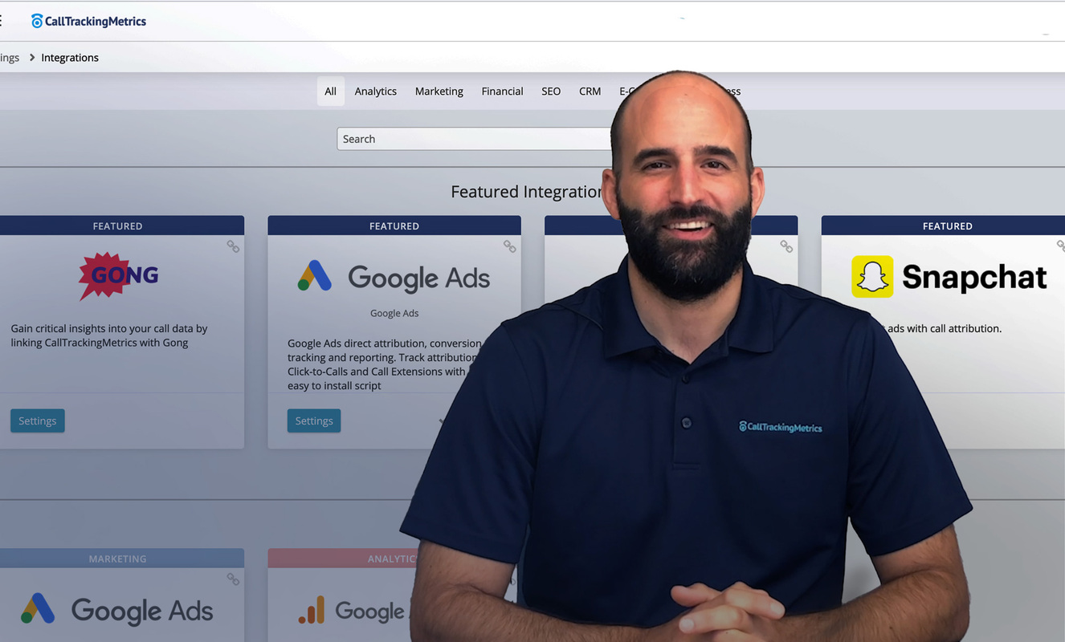The height and width of the screenshot is (642, 1065).
Task: Click the link icon on the Gong card
Action: [x=233, y=247]
